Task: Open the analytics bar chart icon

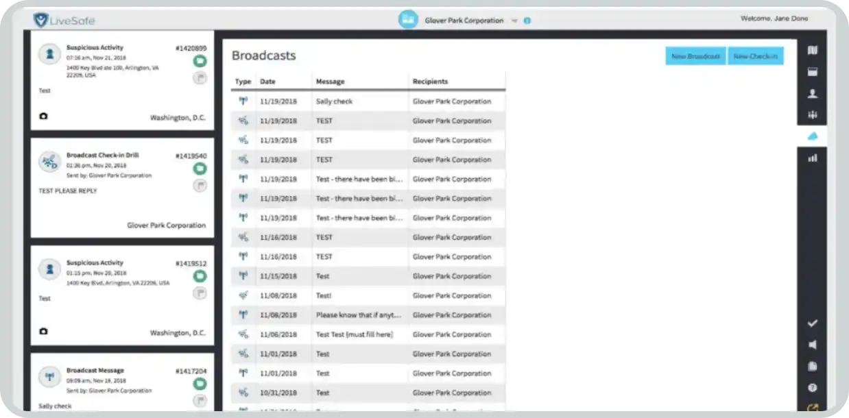Action: [813, 158]
